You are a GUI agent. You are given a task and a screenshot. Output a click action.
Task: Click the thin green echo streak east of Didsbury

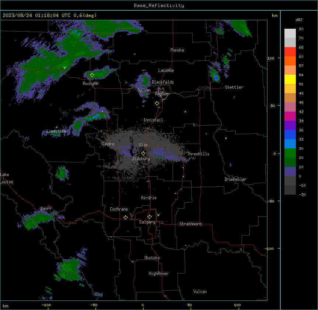click(x=159, y=156)
